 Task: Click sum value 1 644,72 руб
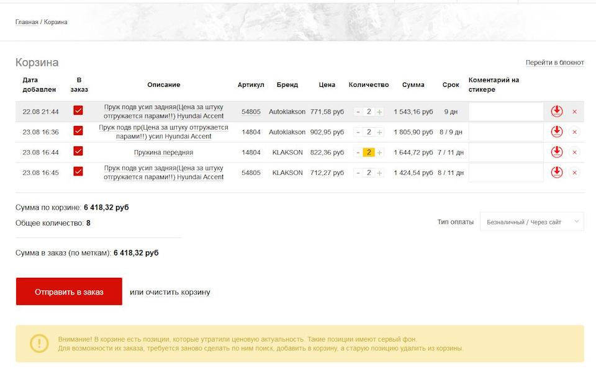tap(413, 152)
